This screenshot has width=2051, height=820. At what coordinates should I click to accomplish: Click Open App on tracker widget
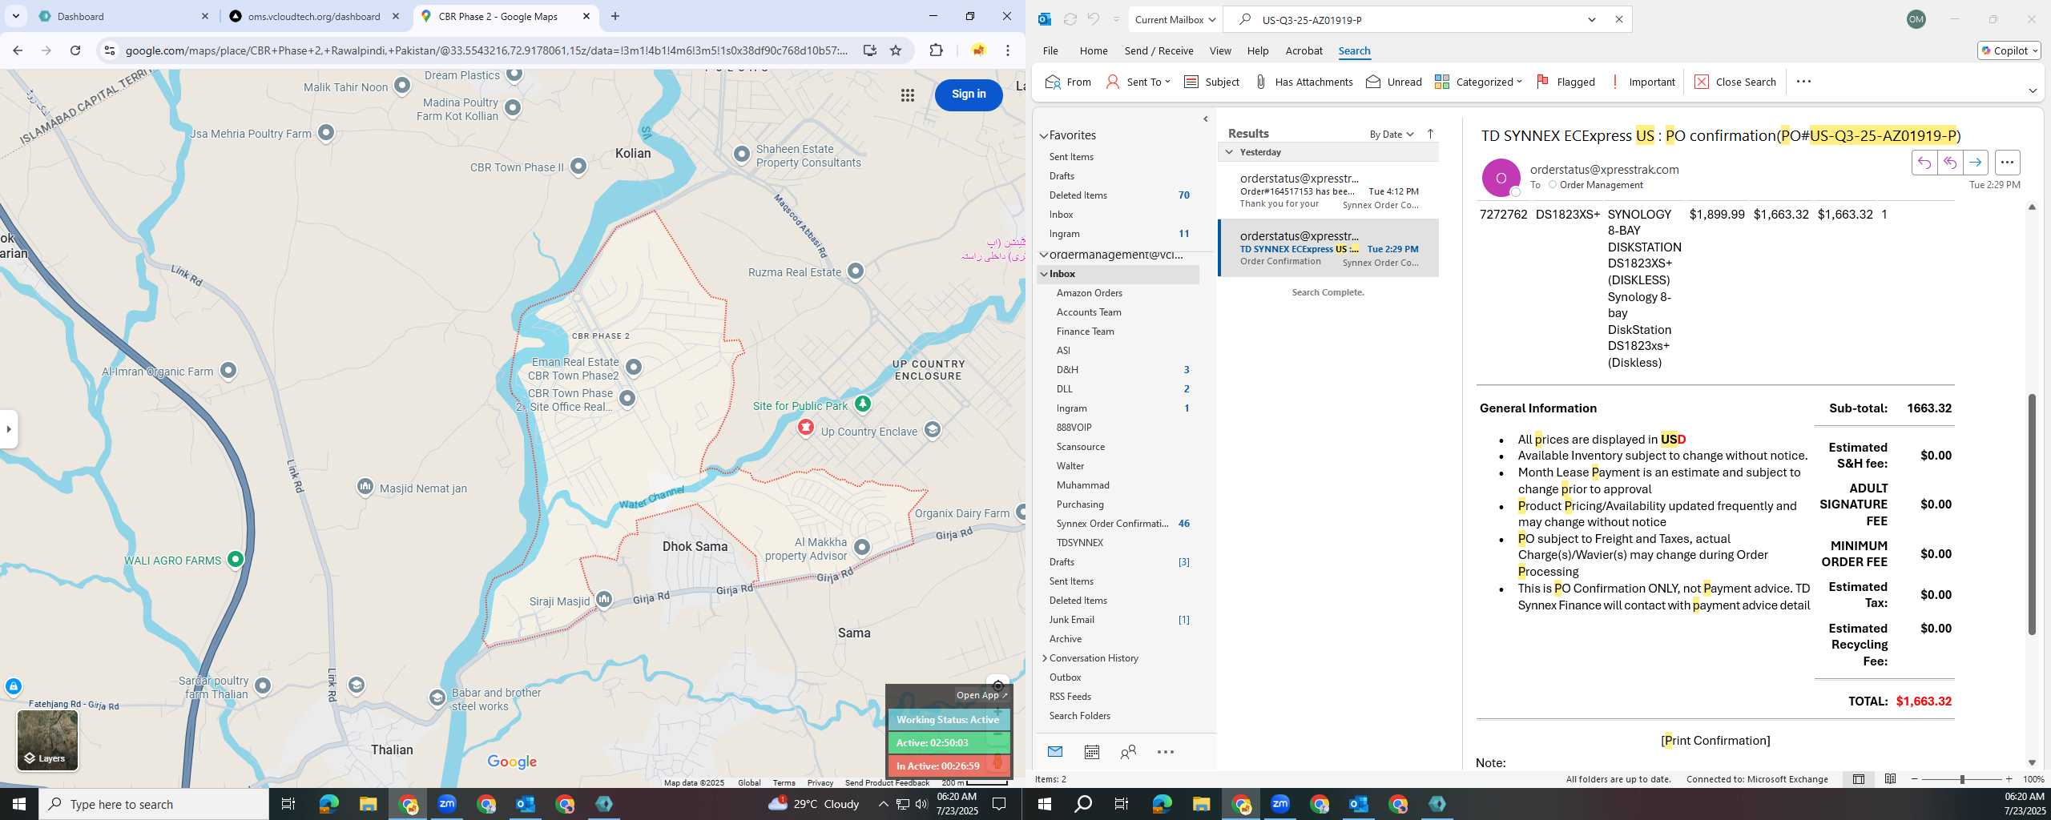[981, 695]
